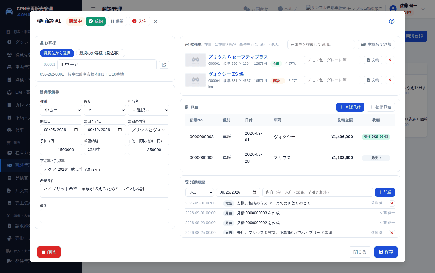Open the 種別 dropdown showing 中古車
The height and width of the screenshot is (273, 435).
61,110
